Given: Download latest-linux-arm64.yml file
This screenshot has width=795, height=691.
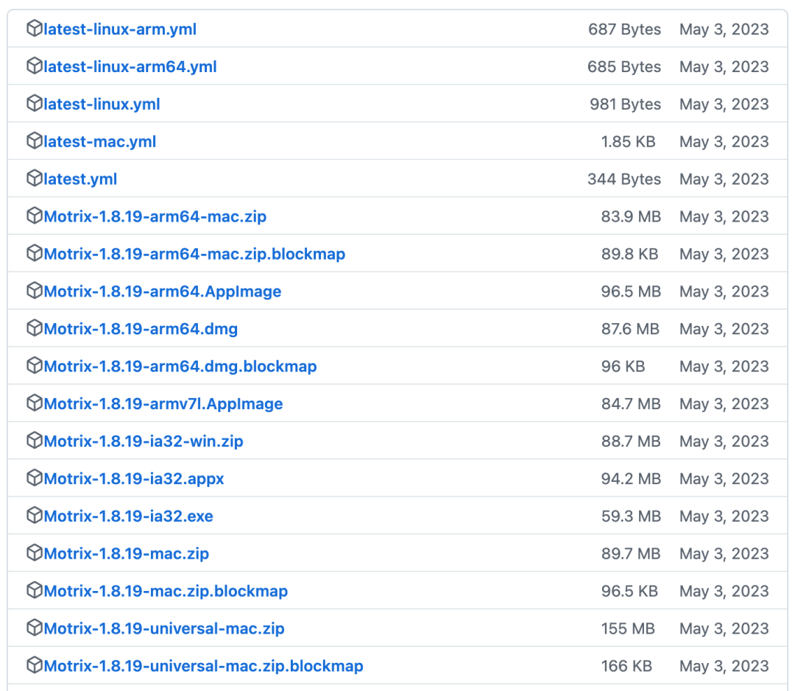Looking at the screenshot, I should (x=130, y=67).
